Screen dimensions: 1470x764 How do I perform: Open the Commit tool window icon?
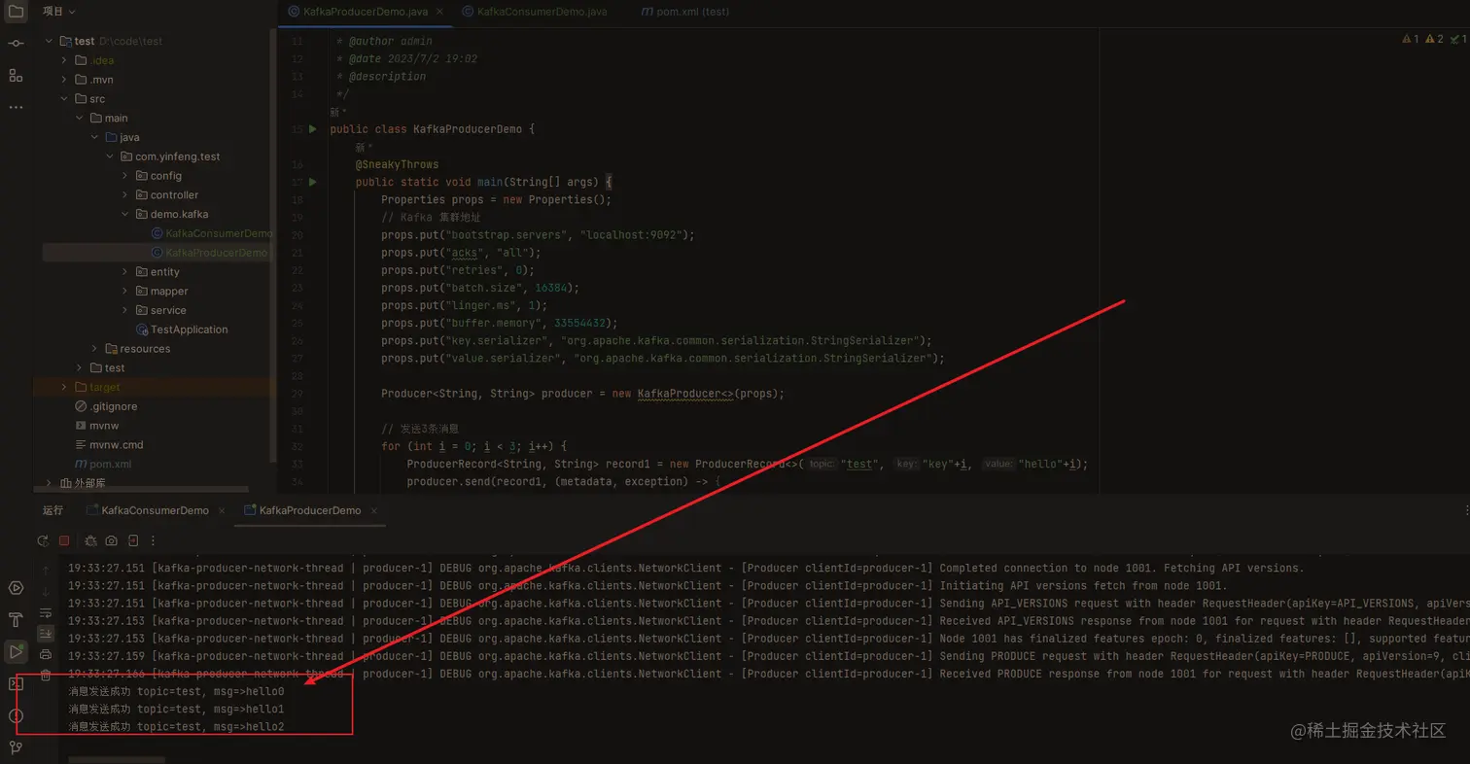(16, 44)
